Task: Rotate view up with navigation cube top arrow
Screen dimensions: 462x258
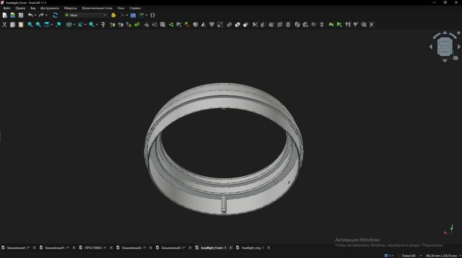Action: coord(445,33)
